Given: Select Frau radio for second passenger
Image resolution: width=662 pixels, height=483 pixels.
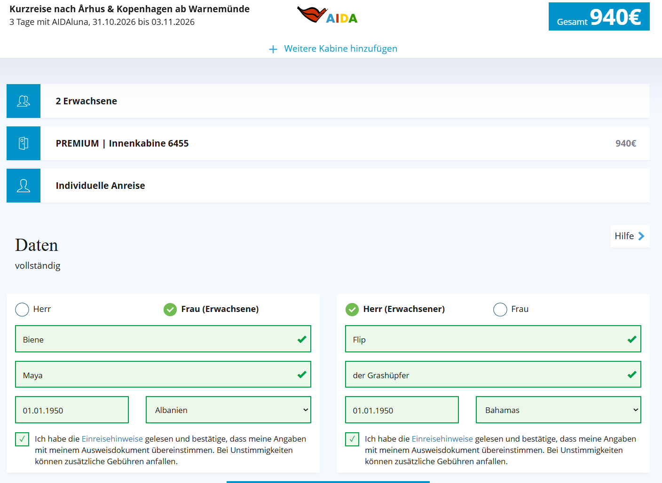Looking at the screenshot, I should click(500, 309).
